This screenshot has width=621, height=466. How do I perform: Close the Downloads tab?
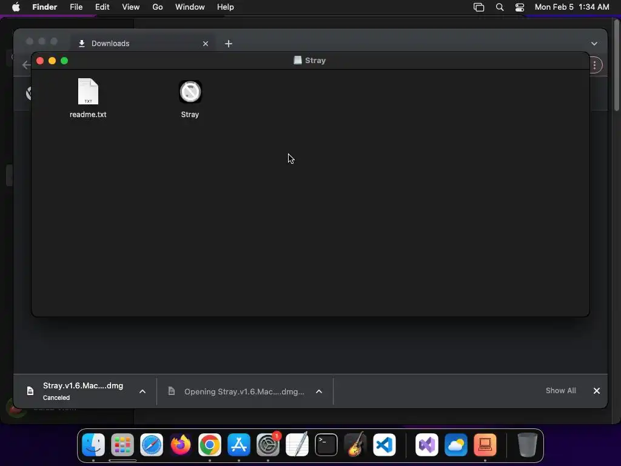205,44
